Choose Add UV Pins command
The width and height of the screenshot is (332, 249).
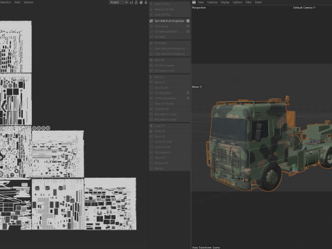coord(169,4)
